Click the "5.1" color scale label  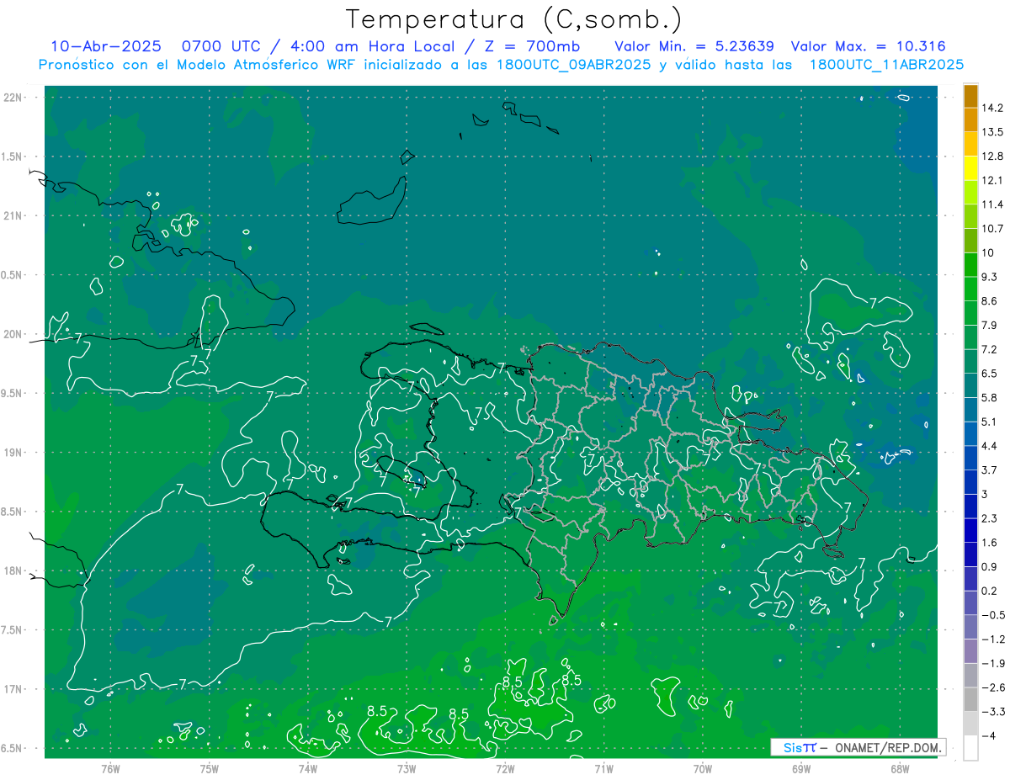point(990,422)
